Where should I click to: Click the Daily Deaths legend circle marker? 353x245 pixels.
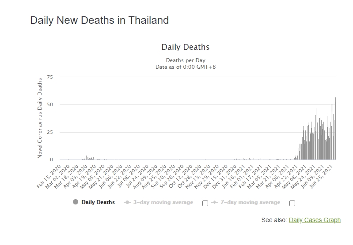point(76,202)
